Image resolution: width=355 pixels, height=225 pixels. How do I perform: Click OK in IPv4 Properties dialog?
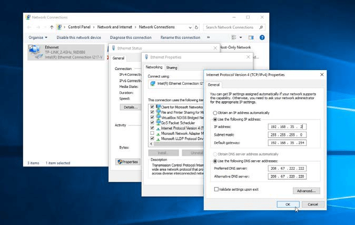click(x=288, y=204)
